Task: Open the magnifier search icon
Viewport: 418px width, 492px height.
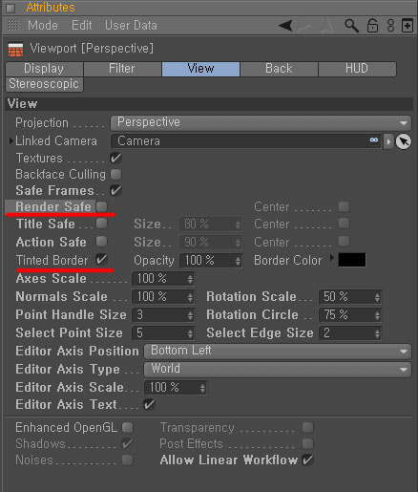Action: pyautogui.click(x=351, y=26)
